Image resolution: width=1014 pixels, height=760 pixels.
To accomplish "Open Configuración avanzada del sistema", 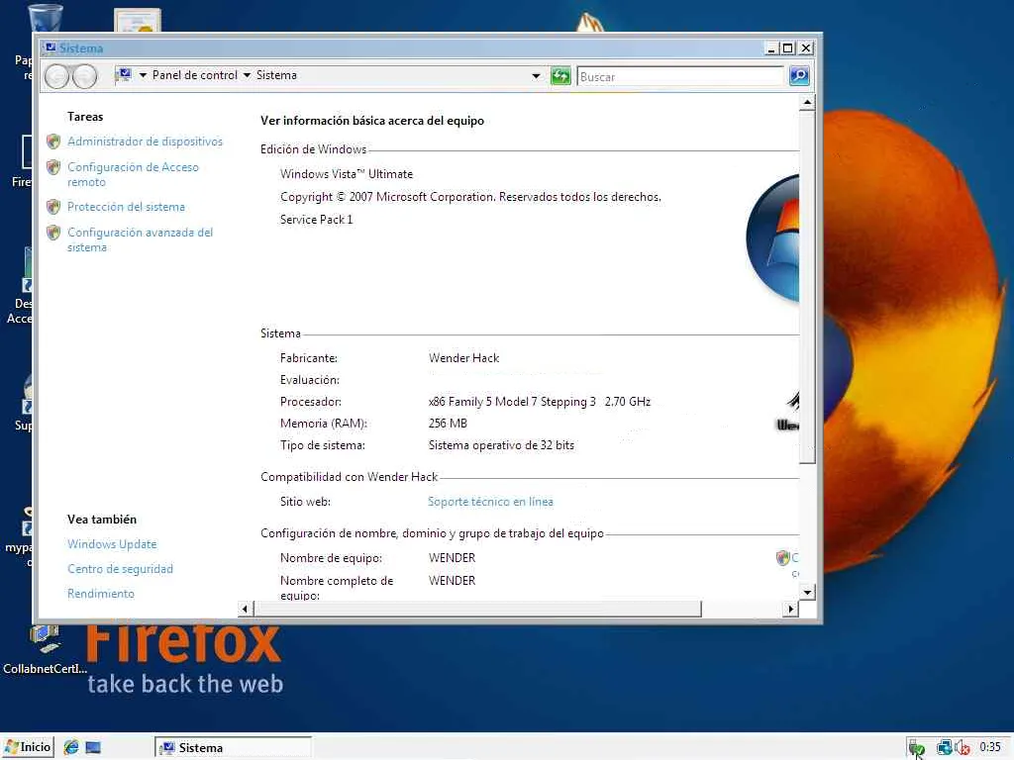I will click(140, 239).
